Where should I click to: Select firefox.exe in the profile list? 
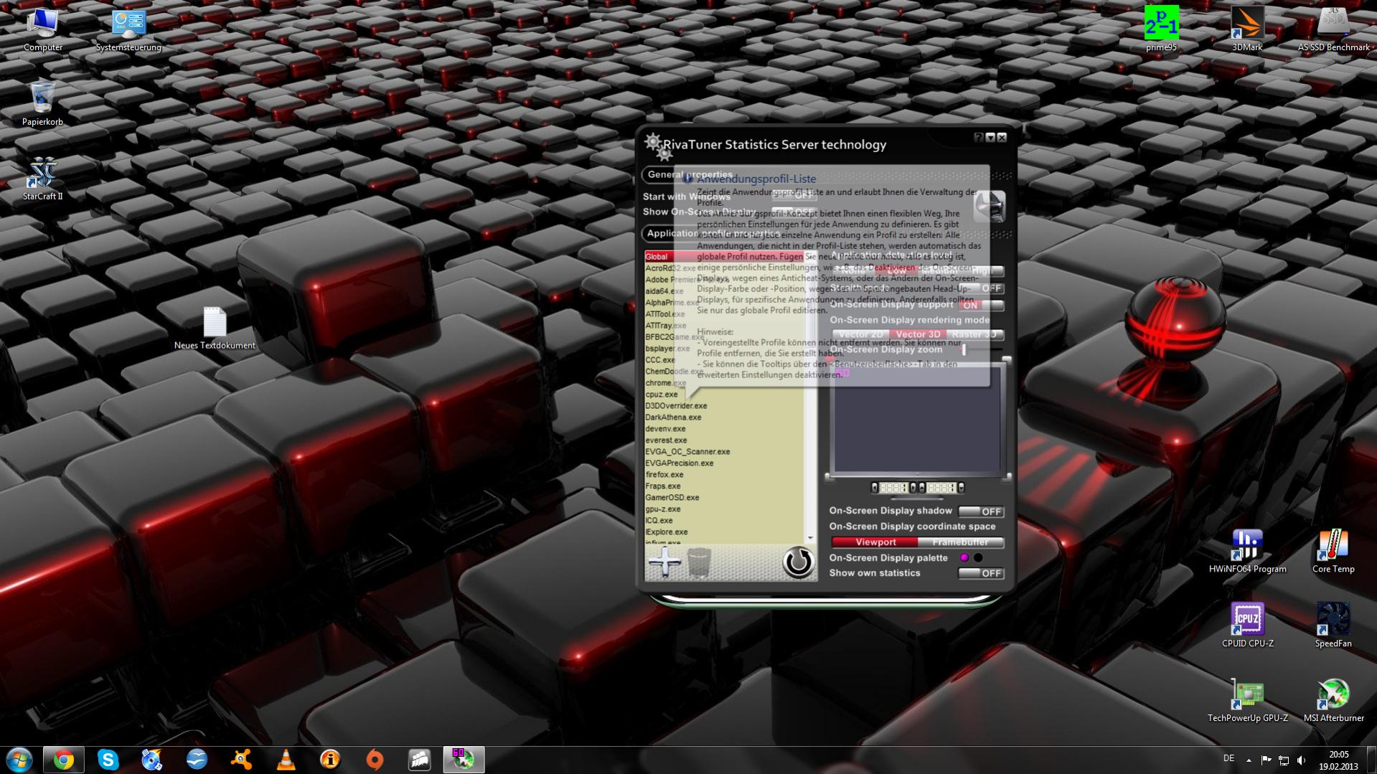pos(724,475)
